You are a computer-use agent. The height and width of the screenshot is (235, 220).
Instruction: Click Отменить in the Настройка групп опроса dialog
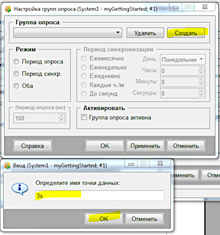[186, 146]
